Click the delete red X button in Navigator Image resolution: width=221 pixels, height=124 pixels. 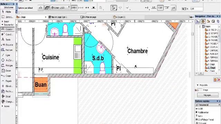219,80
